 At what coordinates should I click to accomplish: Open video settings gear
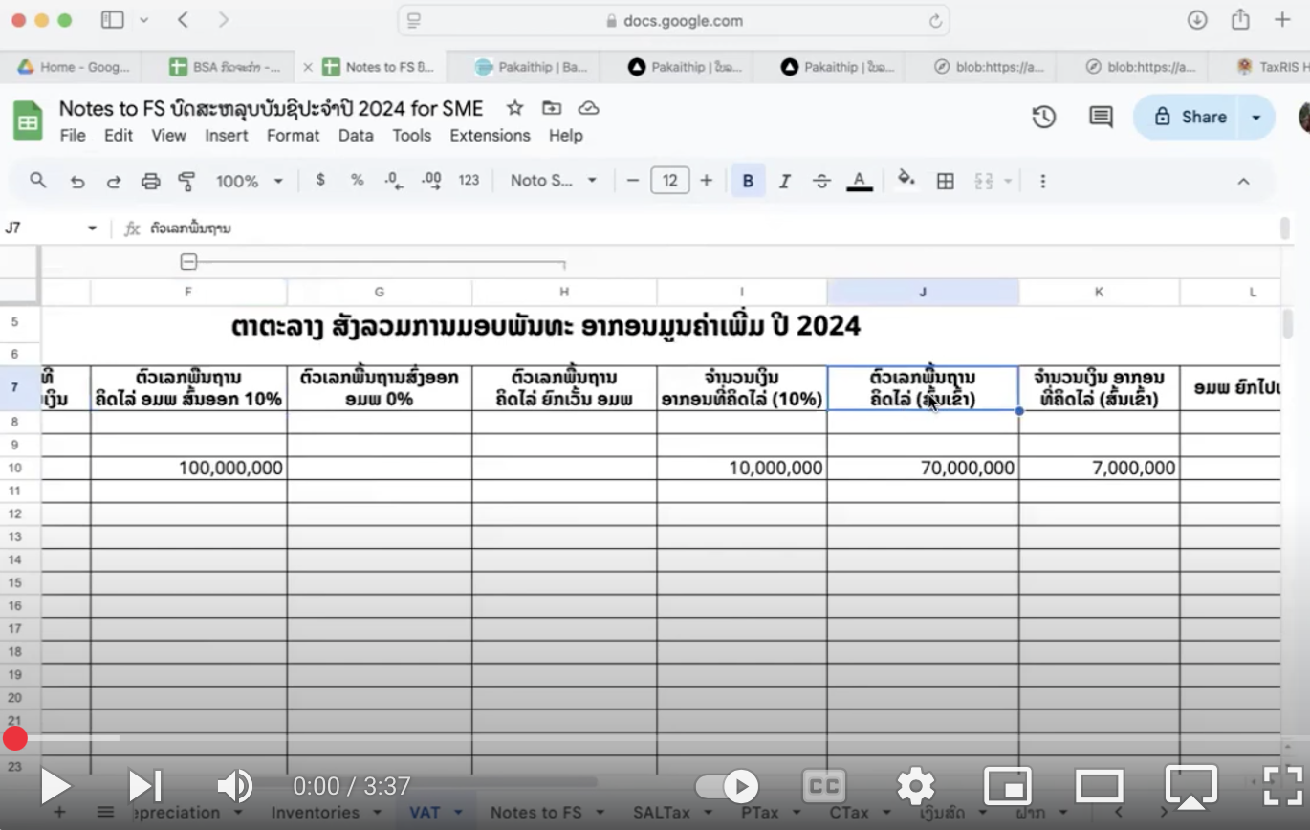coord(916,786)
